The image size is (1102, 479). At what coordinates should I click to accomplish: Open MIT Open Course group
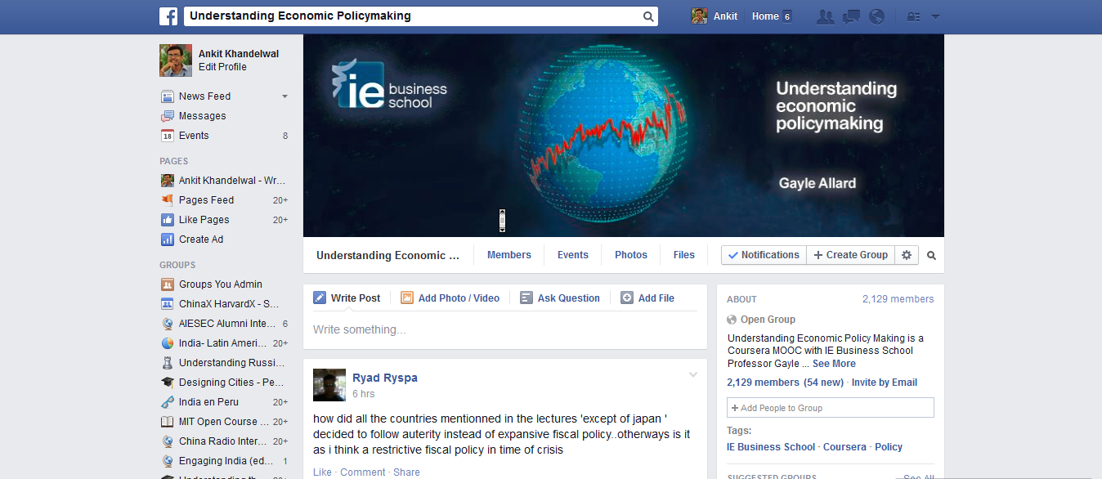click(x=224, y=422)
